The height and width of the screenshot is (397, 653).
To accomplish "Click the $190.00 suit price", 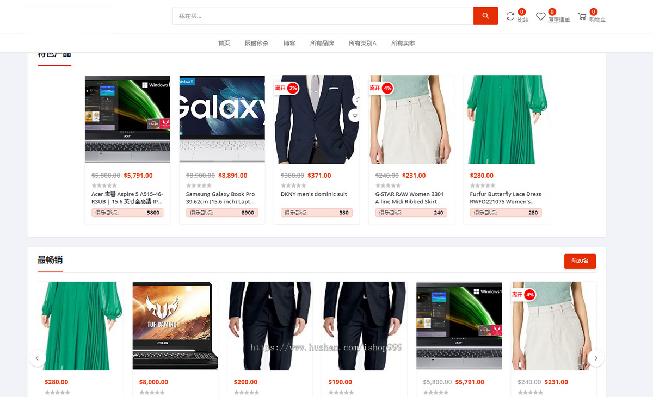I will 341,382.
